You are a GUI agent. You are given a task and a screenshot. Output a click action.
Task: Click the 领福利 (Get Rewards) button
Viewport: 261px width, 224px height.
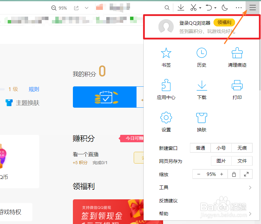click(224, 22)
